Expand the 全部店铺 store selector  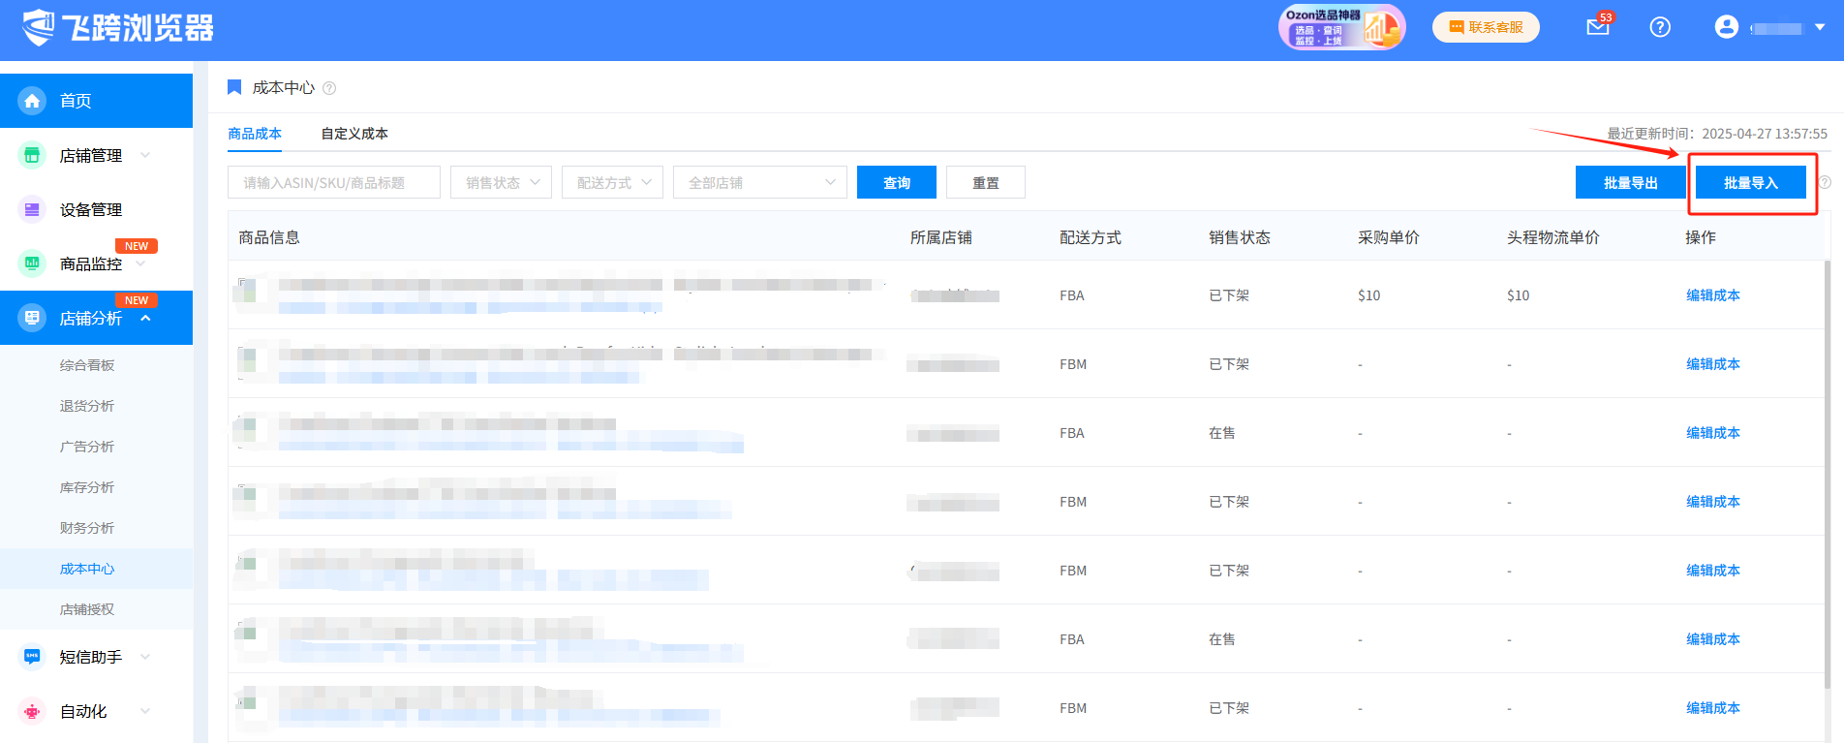click(759, 182)
